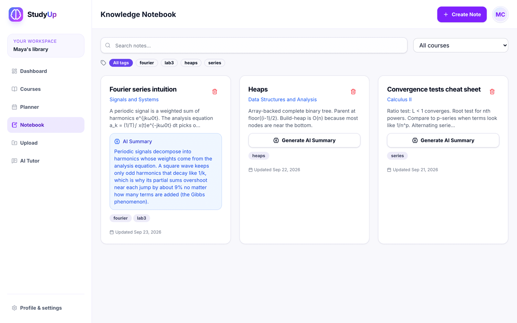Viewport: 517px width, 323px height.
Task: Click the Upload folder icon
Action: [x=15, y=143]
